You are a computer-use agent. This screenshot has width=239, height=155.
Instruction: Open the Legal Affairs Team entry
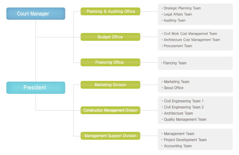point(178,14)
